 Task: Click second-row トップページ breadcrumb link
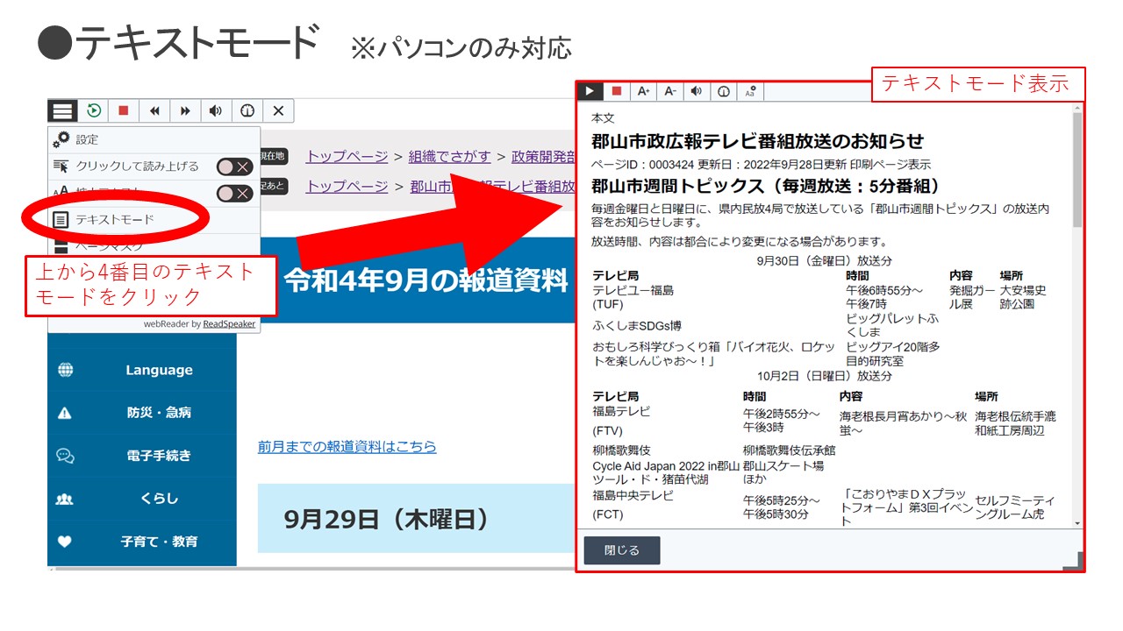347,186
